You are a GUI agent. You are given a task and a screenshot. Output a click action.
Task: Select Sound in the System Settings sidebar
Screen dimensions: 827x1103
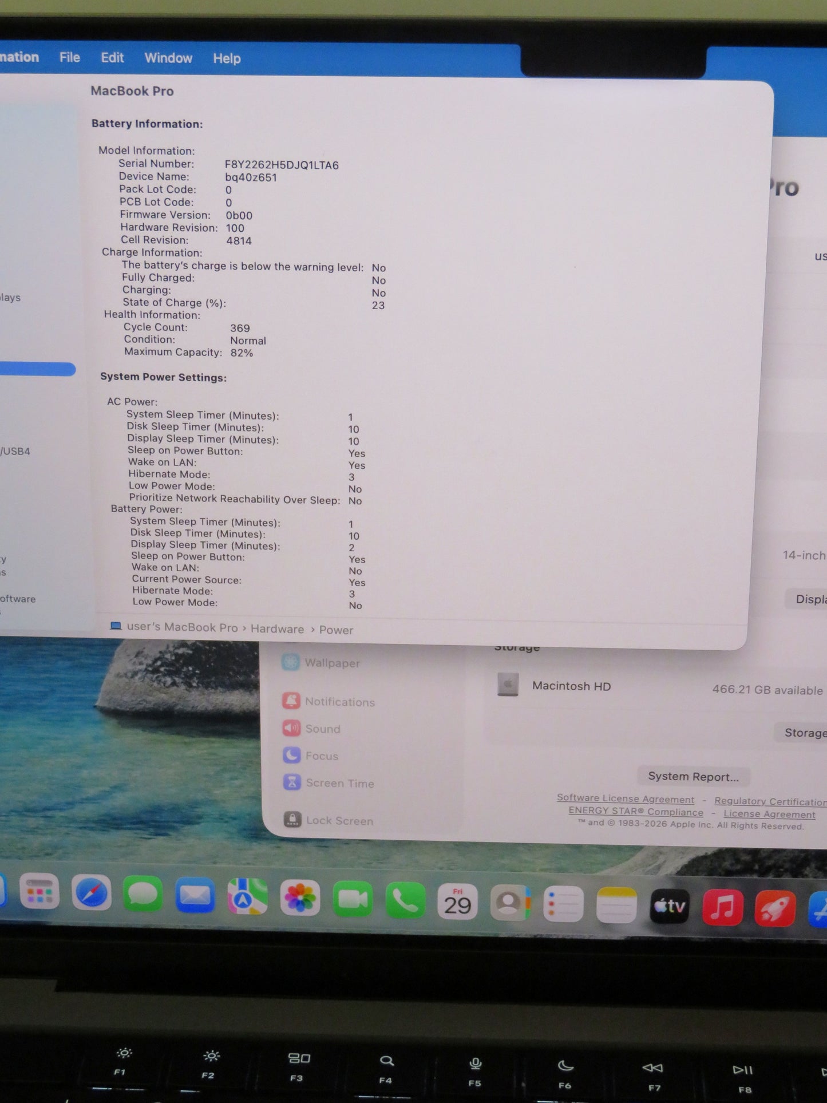311,728
